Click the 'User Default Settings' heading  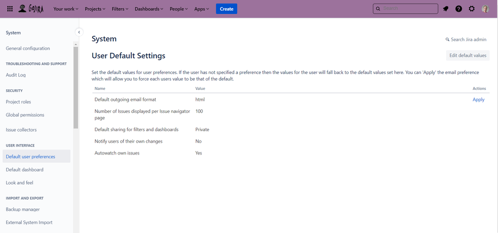point(129,56)
